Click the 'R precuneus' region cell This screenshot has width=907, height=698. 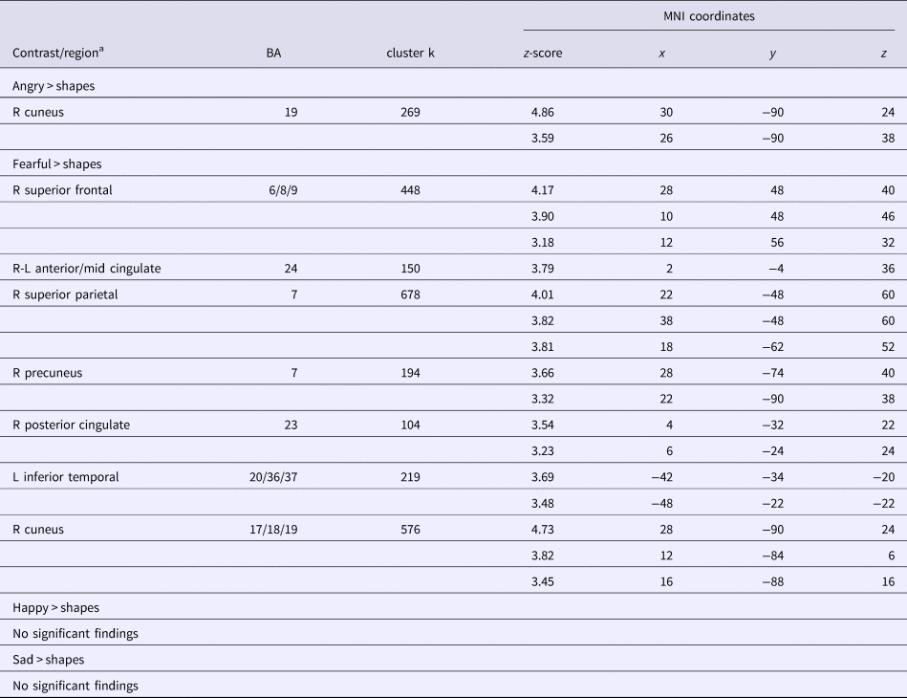click(x=47, y=373)
